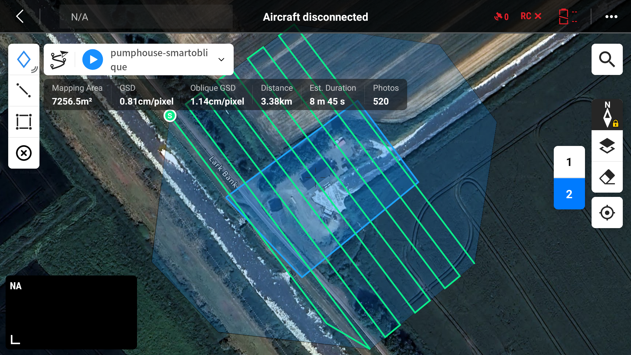
Task: Open the flight route mission icon
Action: pyautogui.click(x=59, y=59)
